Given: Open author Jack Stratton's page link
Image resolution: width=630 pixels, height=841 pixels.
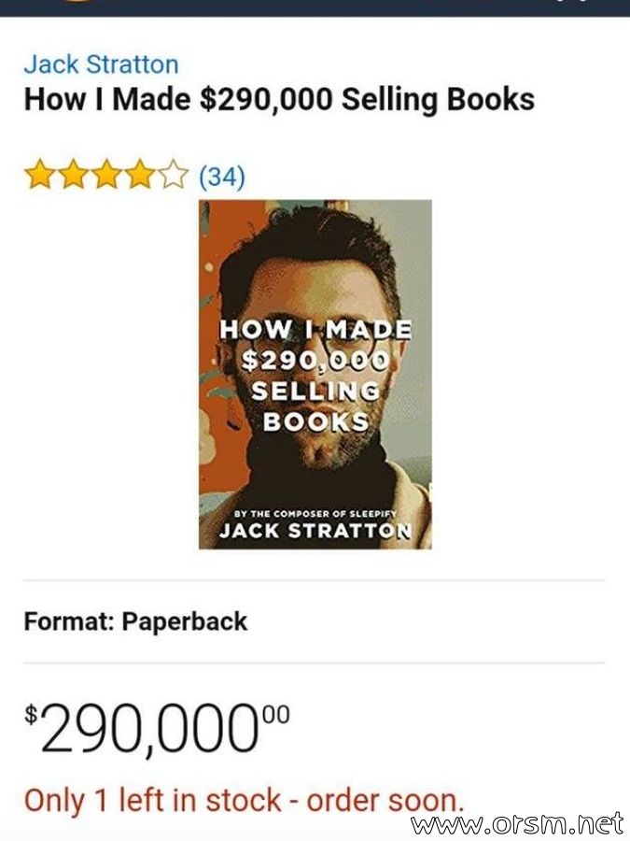Looking at the screenshot, I should pos(101,64).
